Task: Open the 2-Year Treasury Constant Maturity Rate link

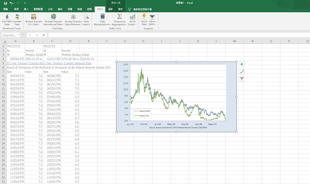Action: pyautogui.click(x=67, y=63)
